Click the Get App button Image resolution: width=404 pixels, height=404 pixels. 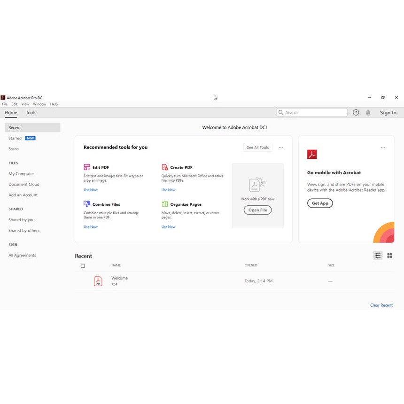pos(320,203)
